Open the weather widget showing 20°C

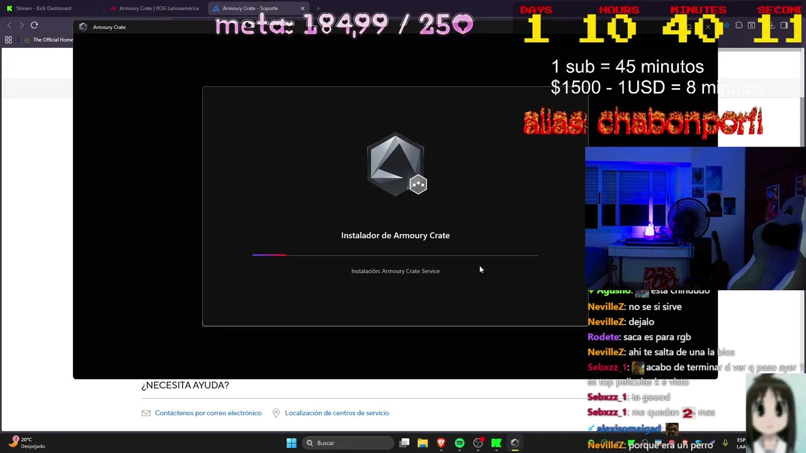26,442
